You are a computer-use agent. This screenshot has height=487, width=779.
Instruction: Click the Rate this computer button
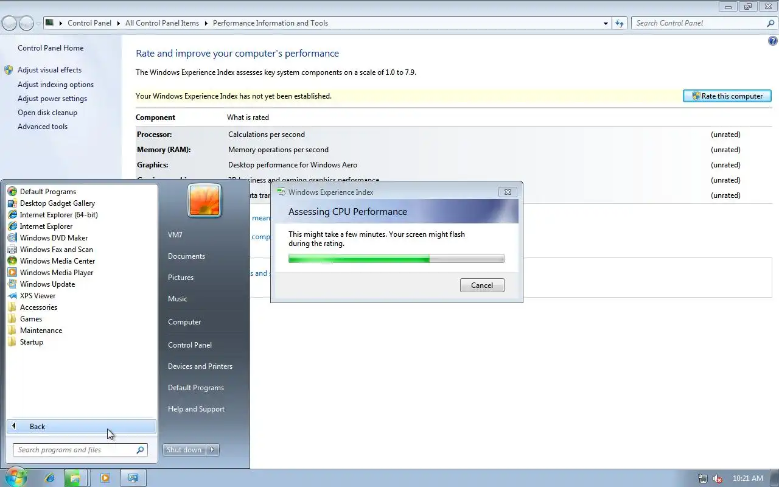point(727,96)
